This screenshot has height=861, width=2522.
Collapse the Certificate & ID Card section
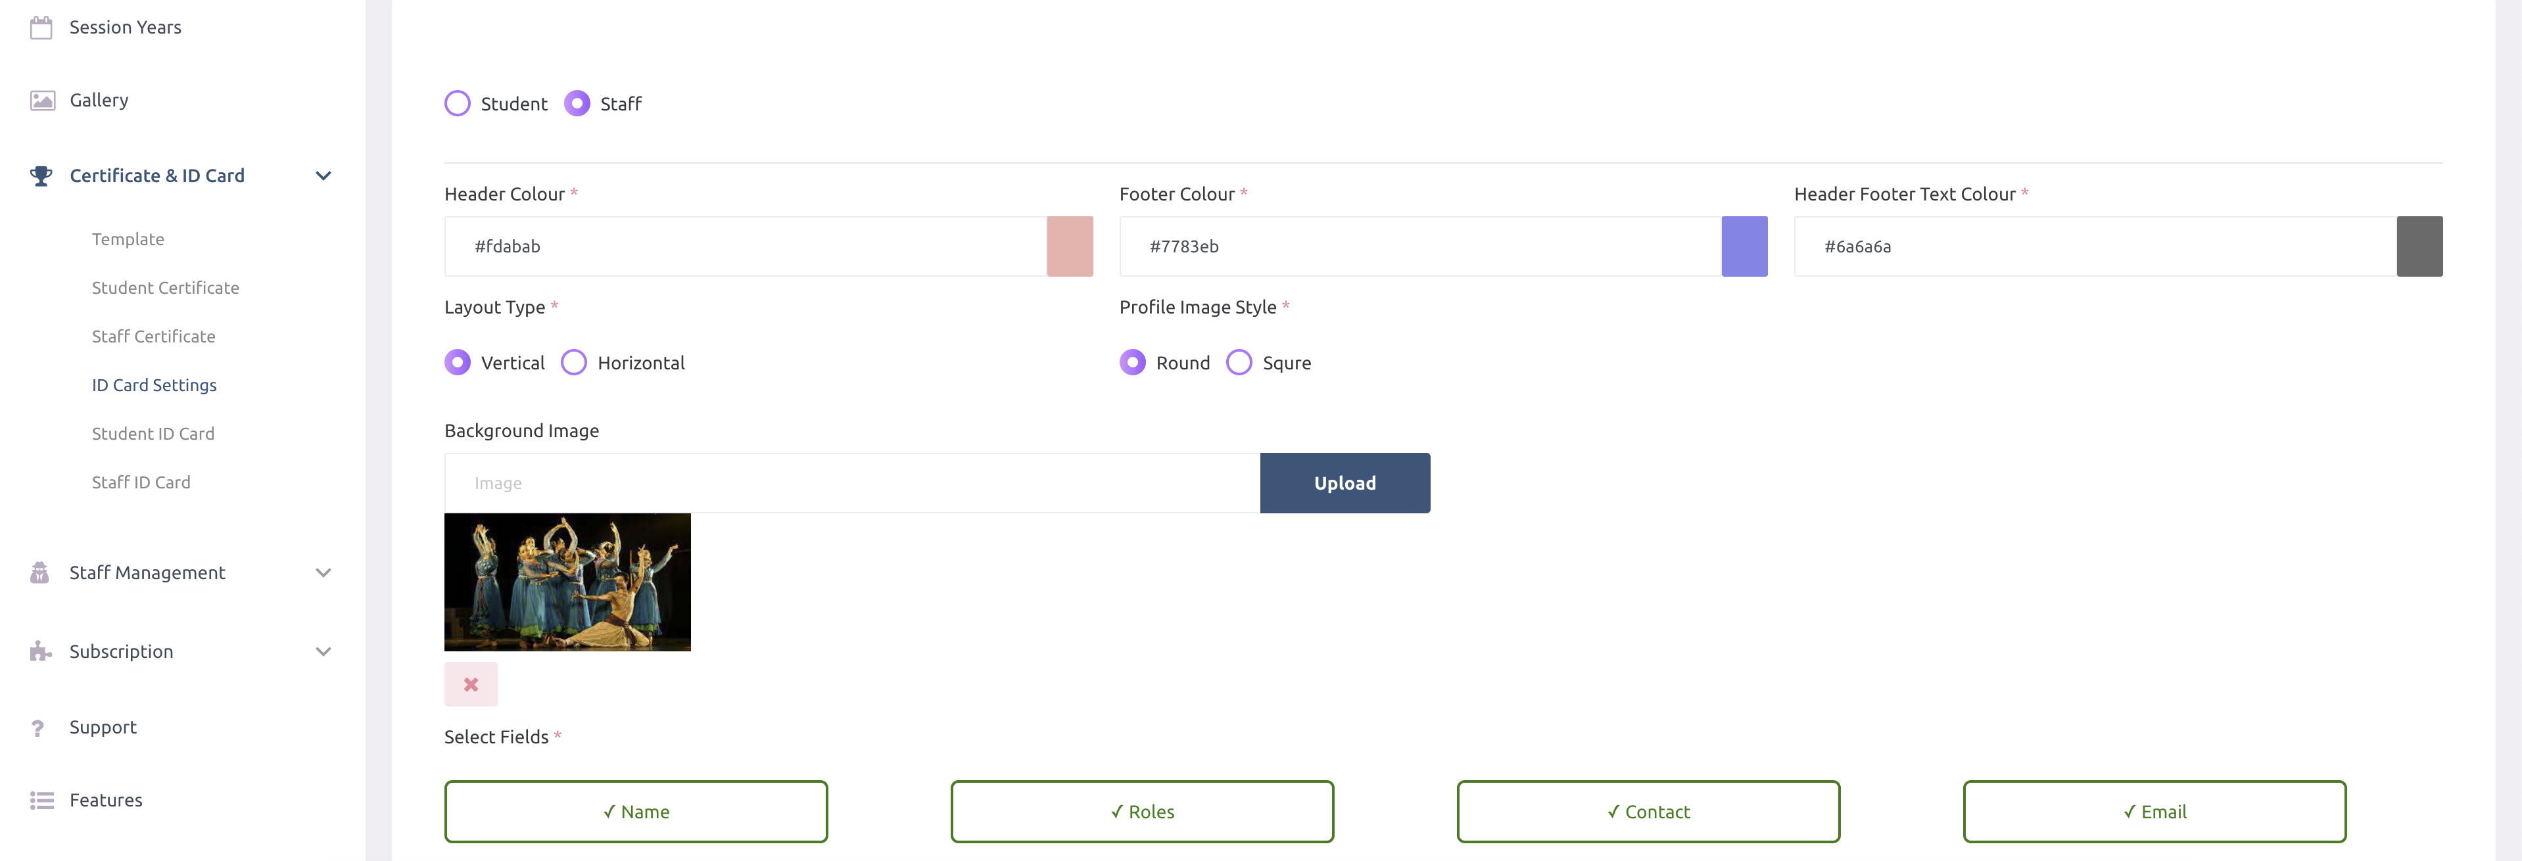pyautogui.click(x=323, y=176)
